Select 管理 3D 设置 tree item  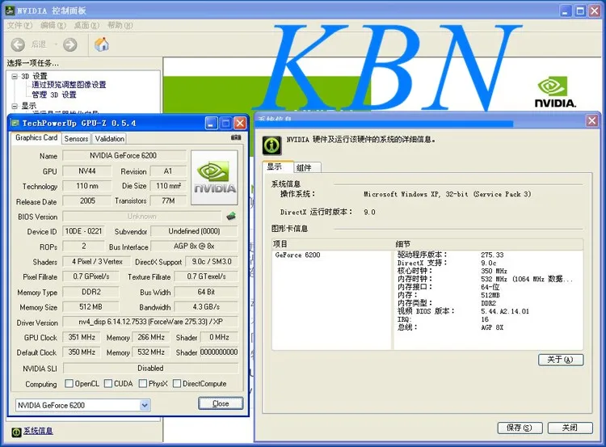(x=53, y=95)
